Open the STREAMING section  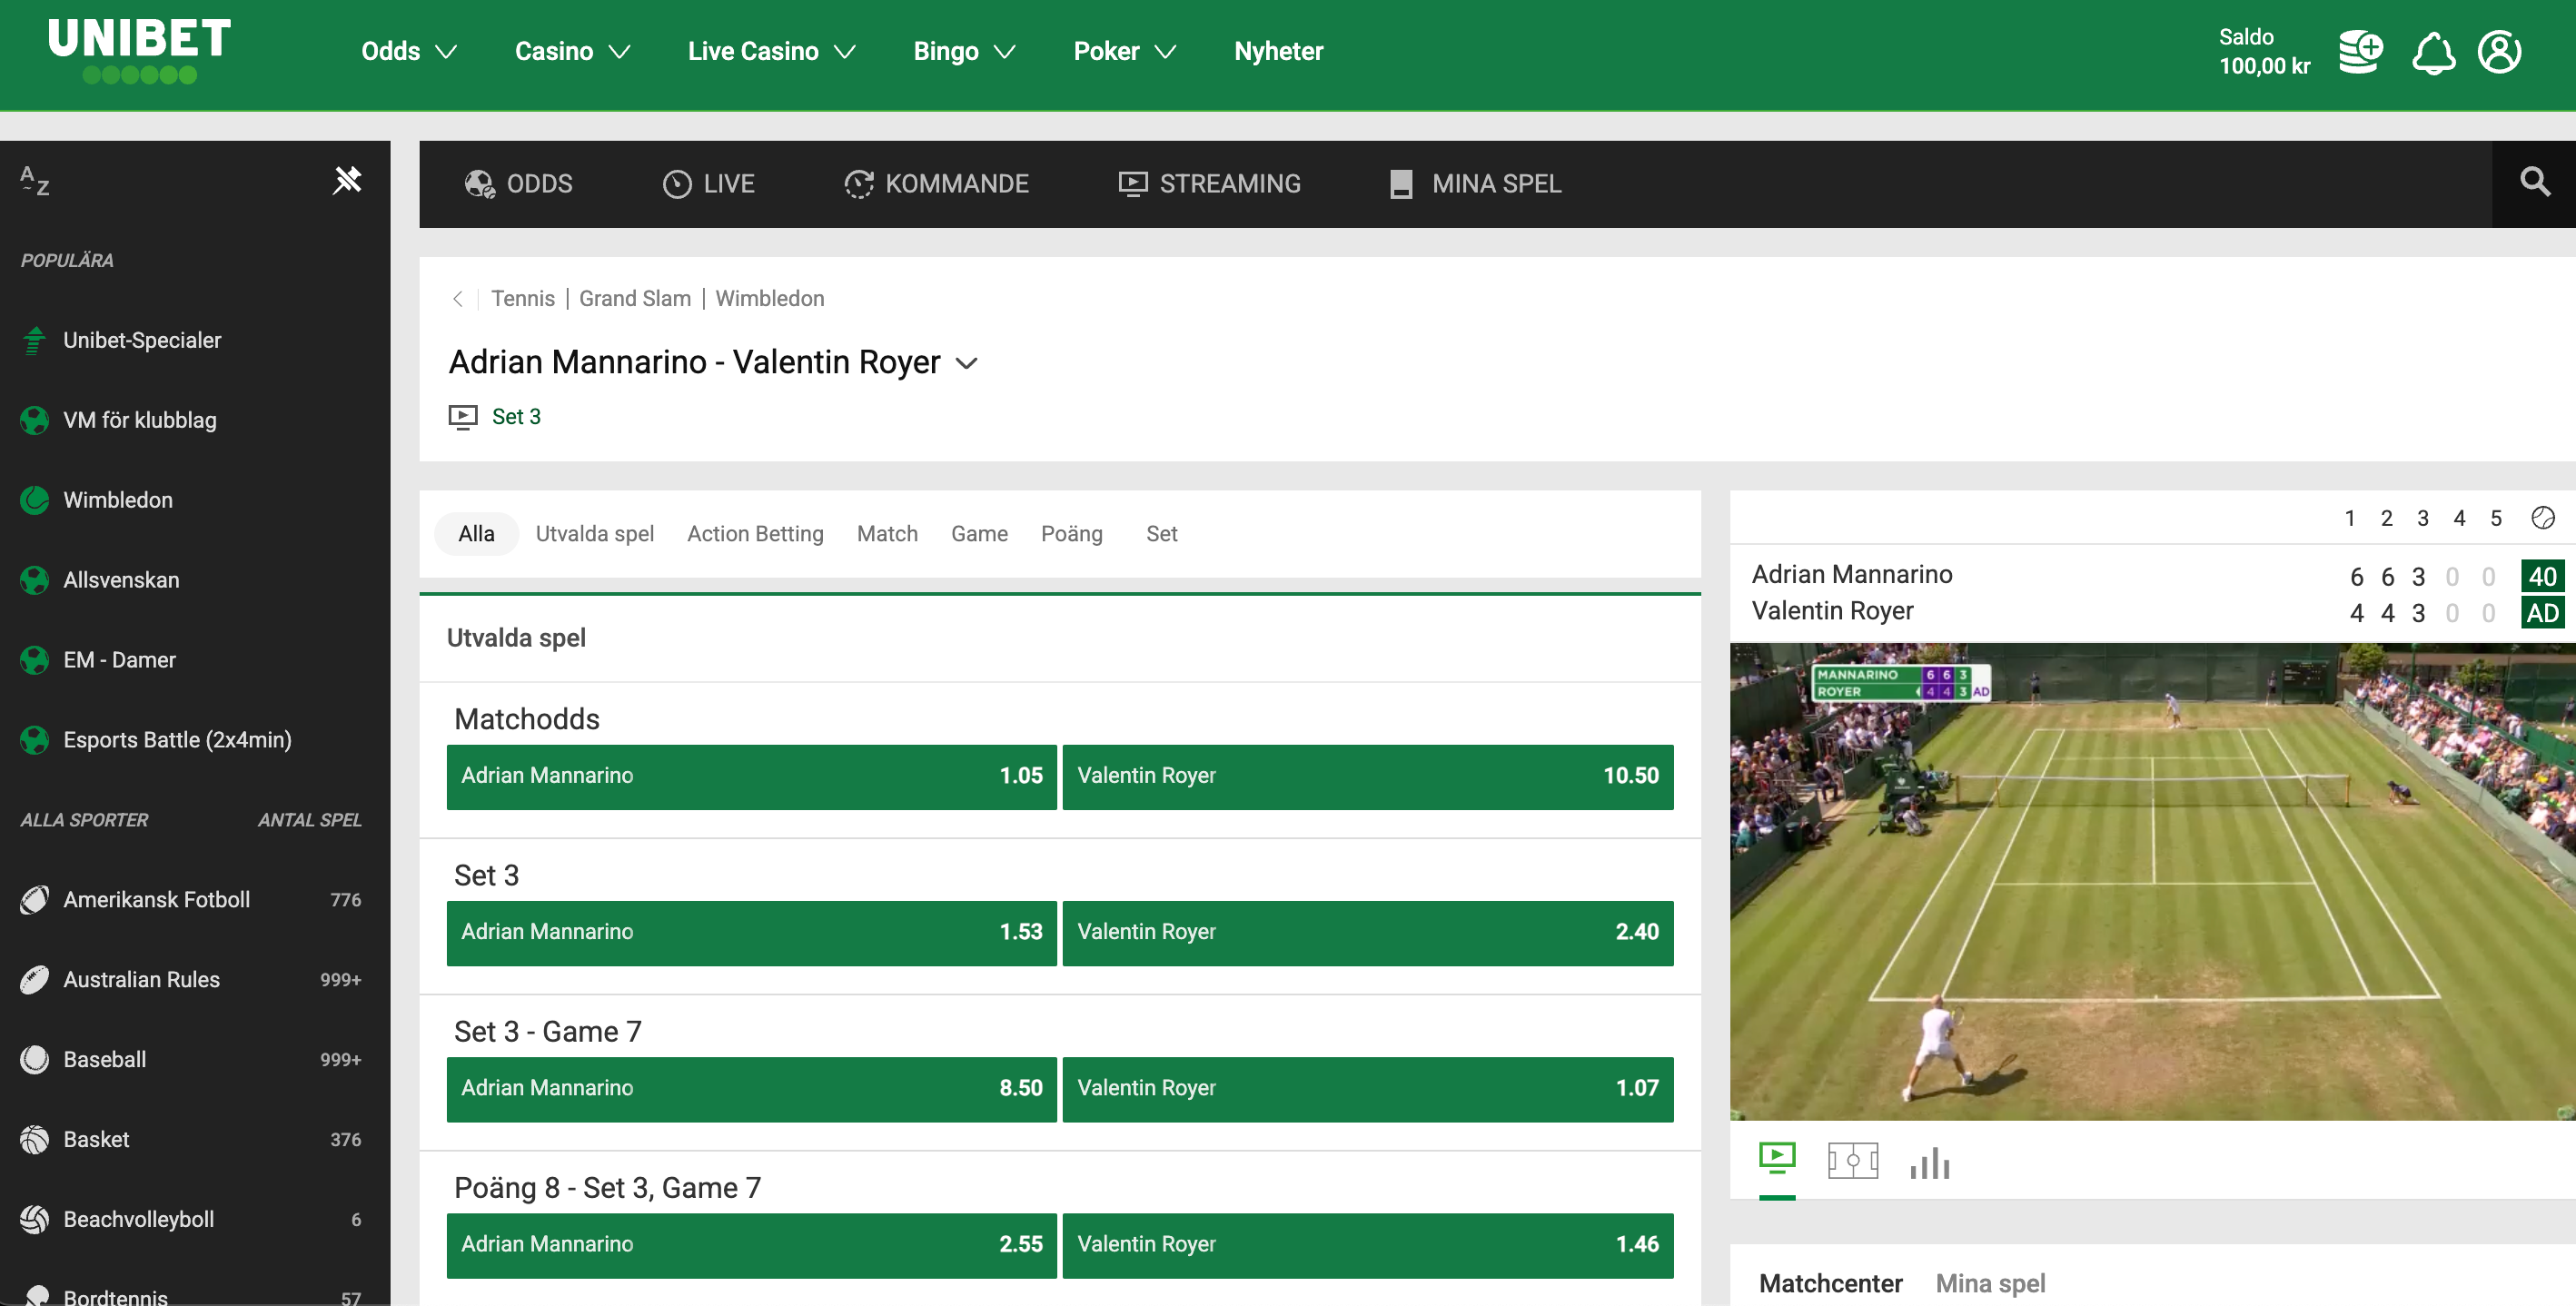[x=1209, y=184]
